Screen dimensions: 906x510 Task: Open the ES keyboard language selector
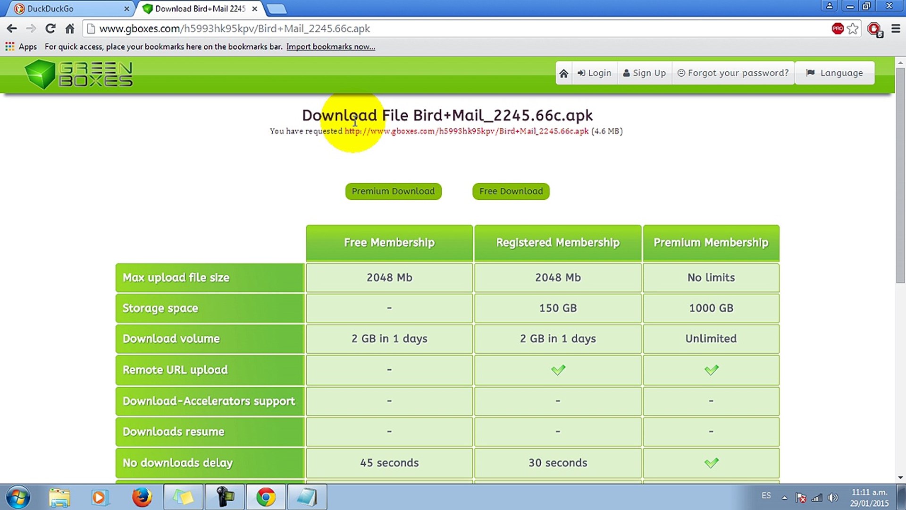(766, 497)
